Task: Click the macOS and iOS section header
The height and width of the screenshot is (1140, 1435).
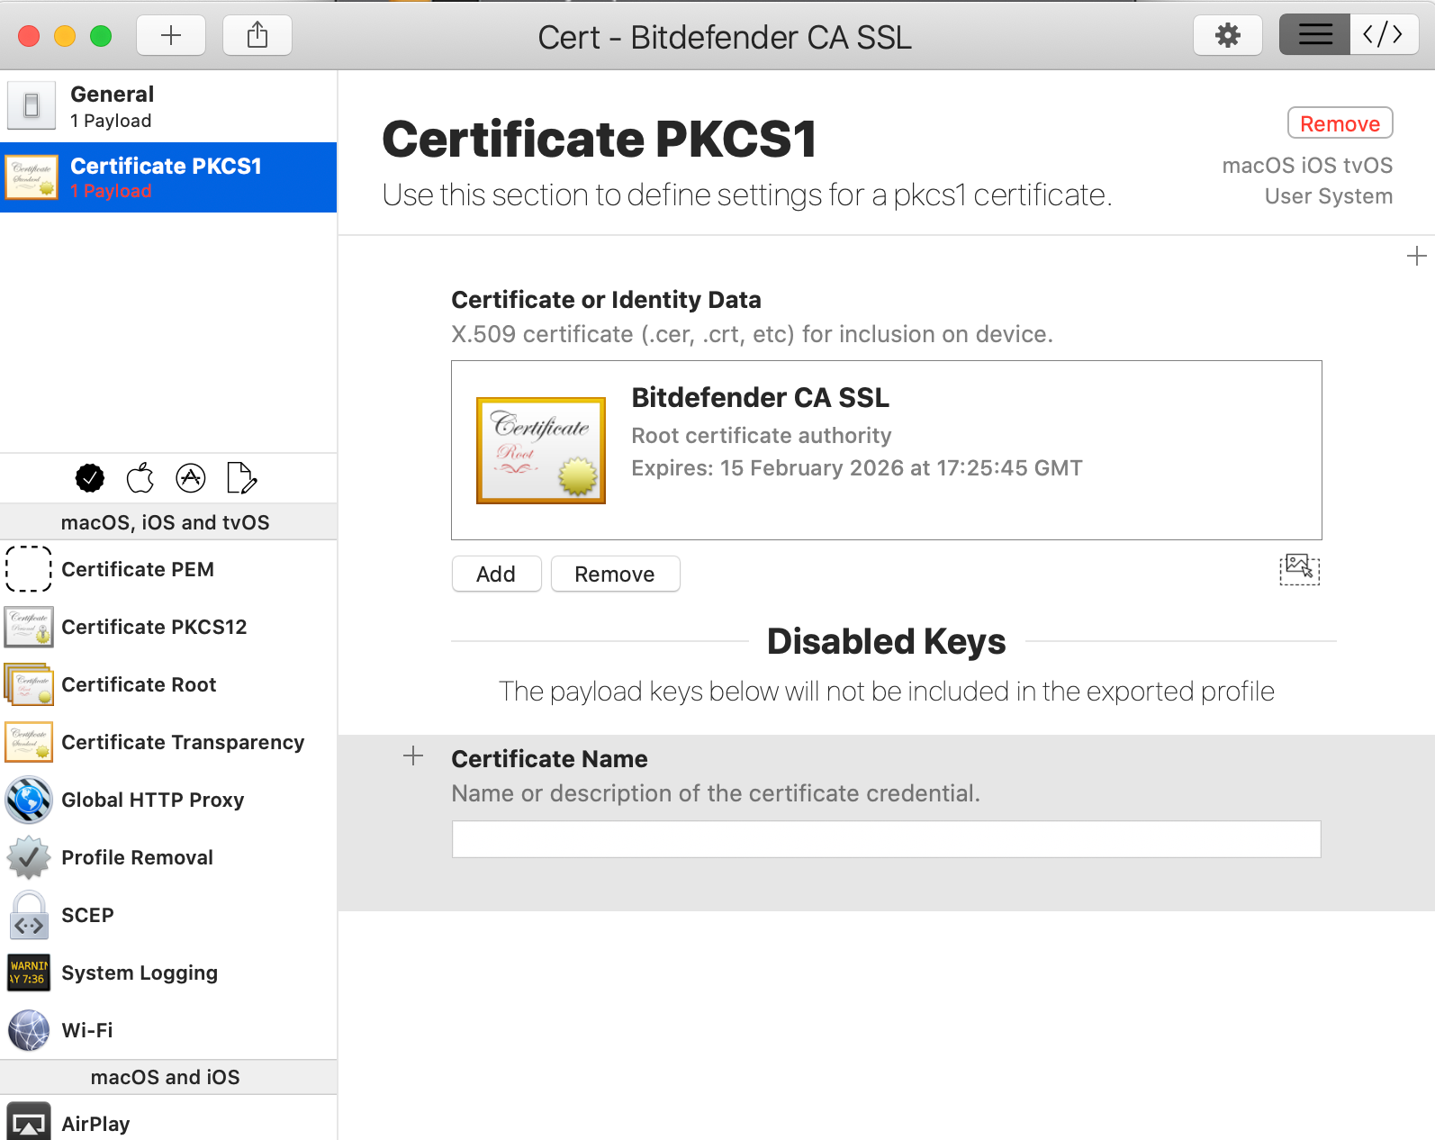Action: coord(168,1077)
